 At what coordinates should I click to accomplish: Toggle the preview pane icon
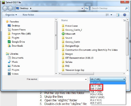click(118, 15)
